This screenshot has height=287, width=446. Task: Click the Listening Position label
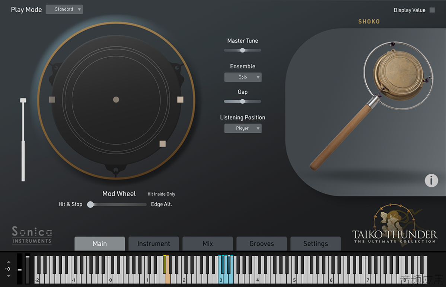(243, 117)
